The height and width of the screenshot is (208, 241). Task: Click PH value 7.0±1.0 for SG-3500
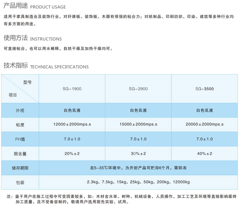205,139
